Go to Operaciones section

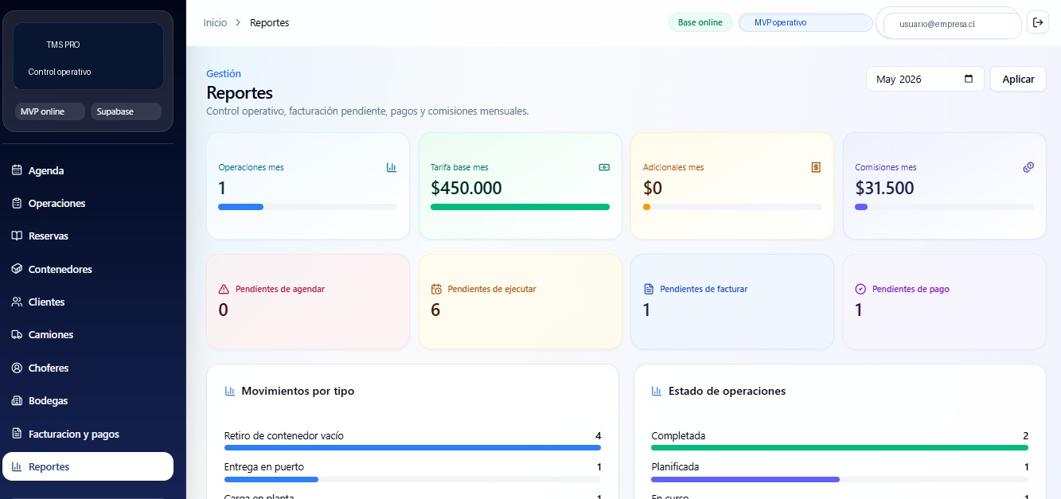coord(88,203)
